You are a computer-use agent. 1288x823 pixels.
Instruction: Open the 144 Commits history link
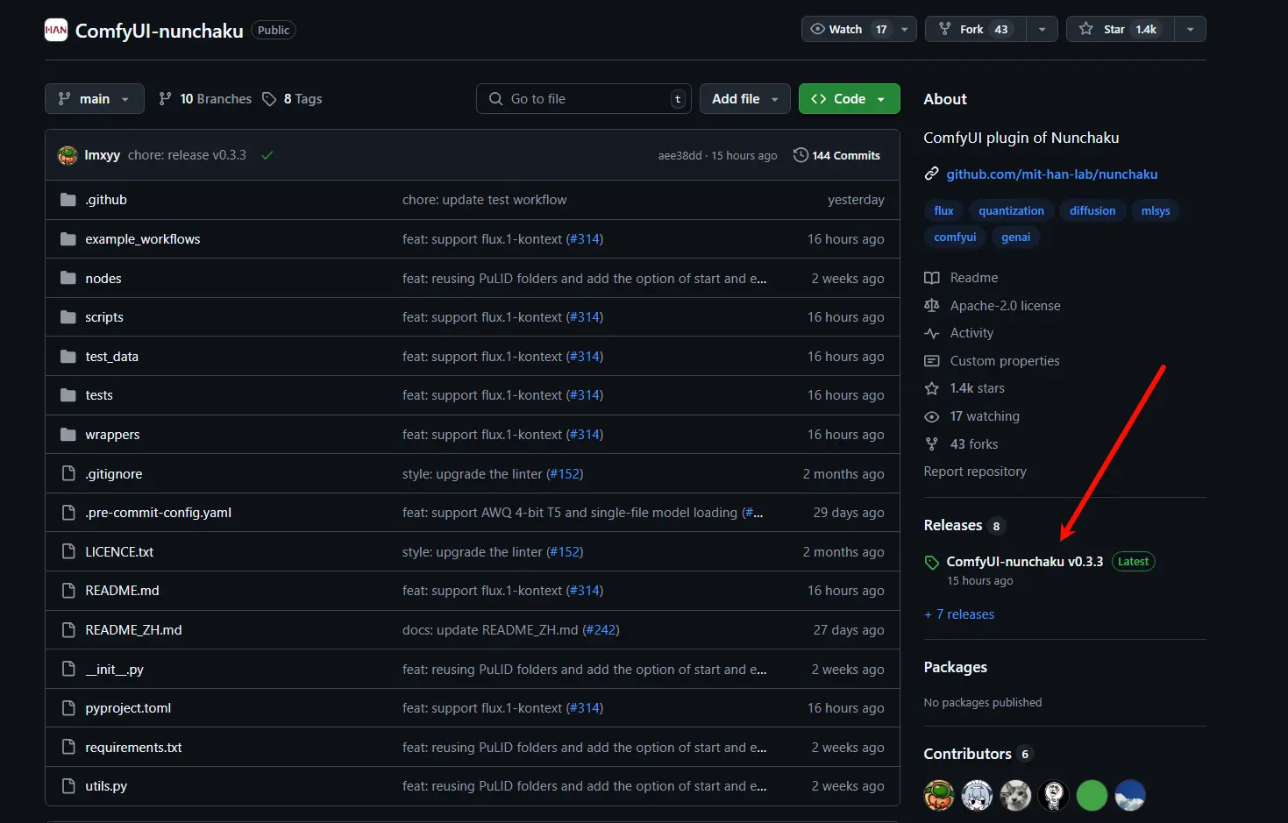pyautogui.click(x=836, y=155)
